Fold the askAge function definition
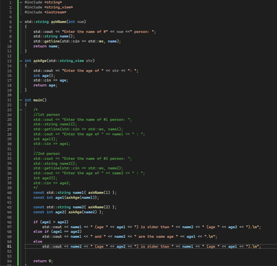Image resolution: width=277 pixels, height=266 pixels. (x=21, y=61)
